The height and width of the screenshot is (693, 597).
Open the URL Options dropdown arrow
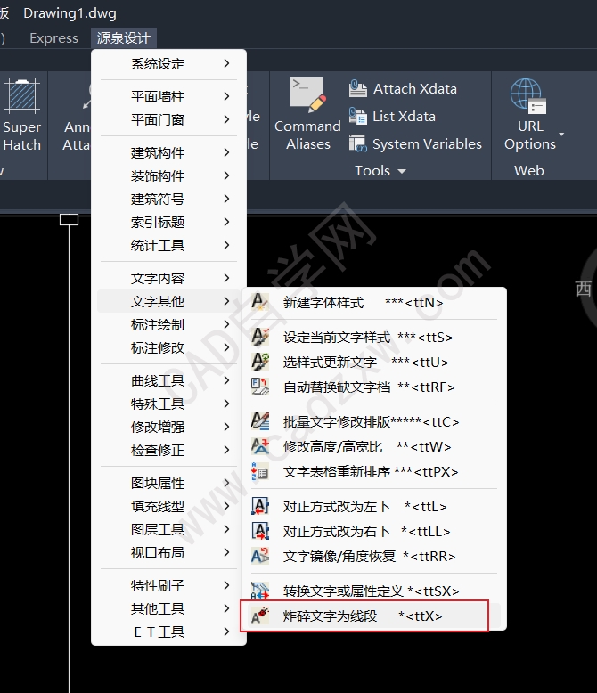pyautogui.click(x=561, y=134)
